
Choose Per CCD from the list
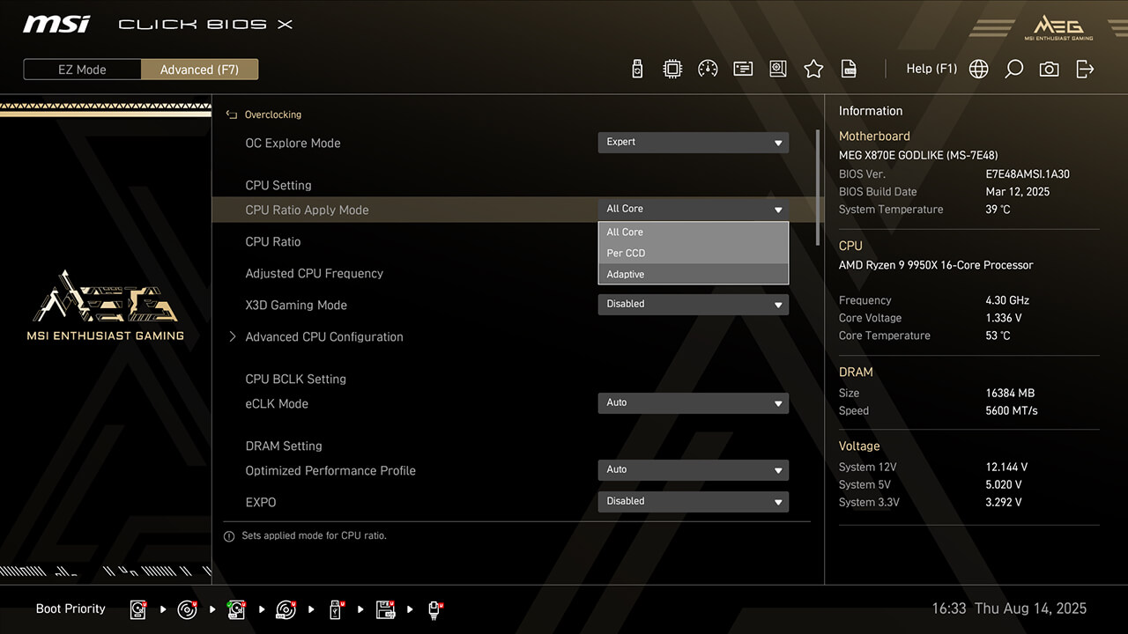pos(693,253)
